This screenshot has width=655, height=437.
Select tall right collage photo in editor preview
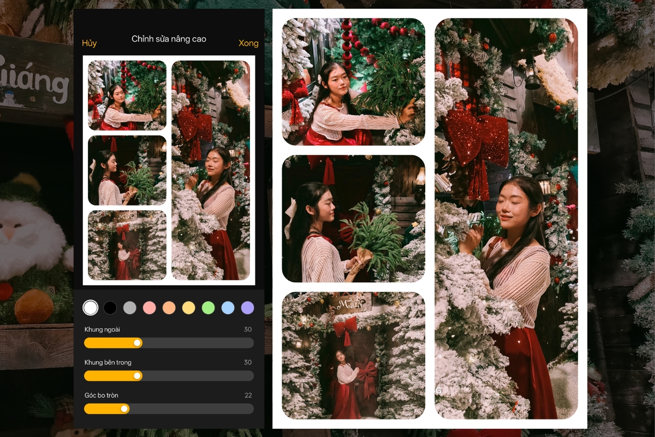(x=211, y=170)
